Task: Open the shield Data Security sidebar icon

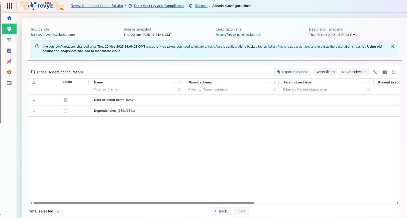Action: (9, 29)
